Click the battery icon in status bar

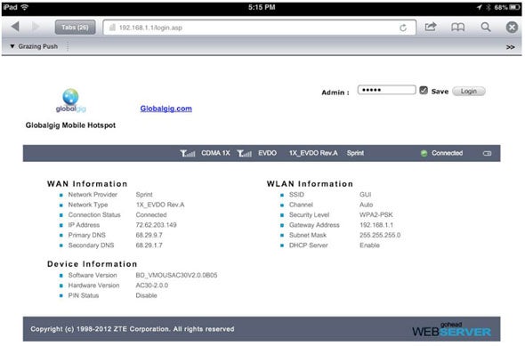point(487,153)
